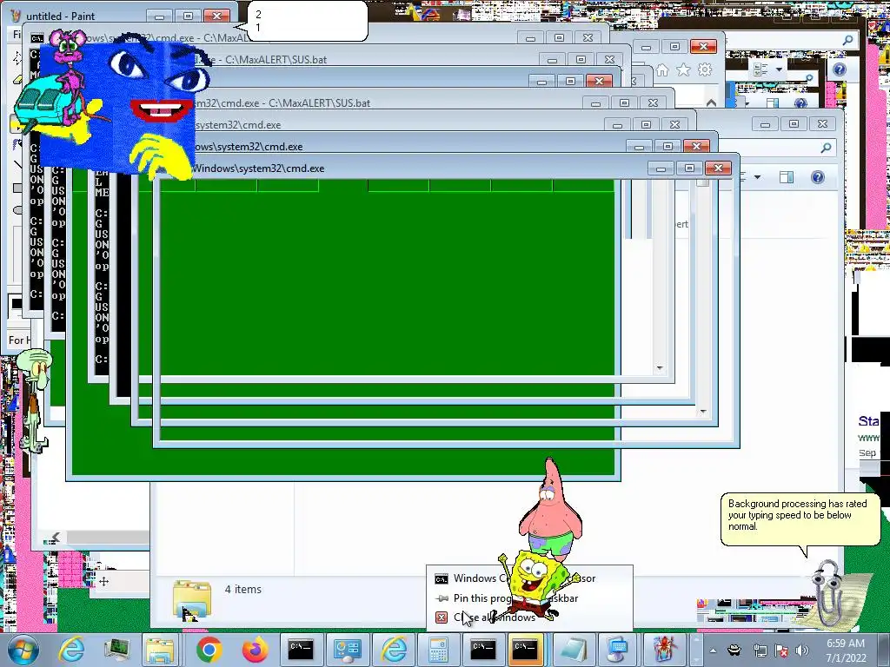Screen dimensions: 890x667
Task: Open the front Explorer view options dropdown arrow
Action: 757,177
